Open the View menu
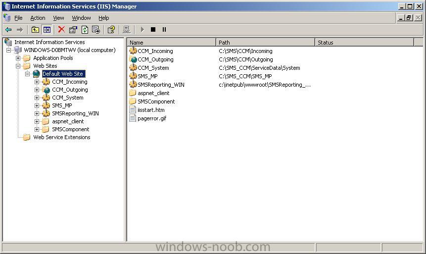The height and width of the screenshot is (254, 426). click(x=58, y=18)
